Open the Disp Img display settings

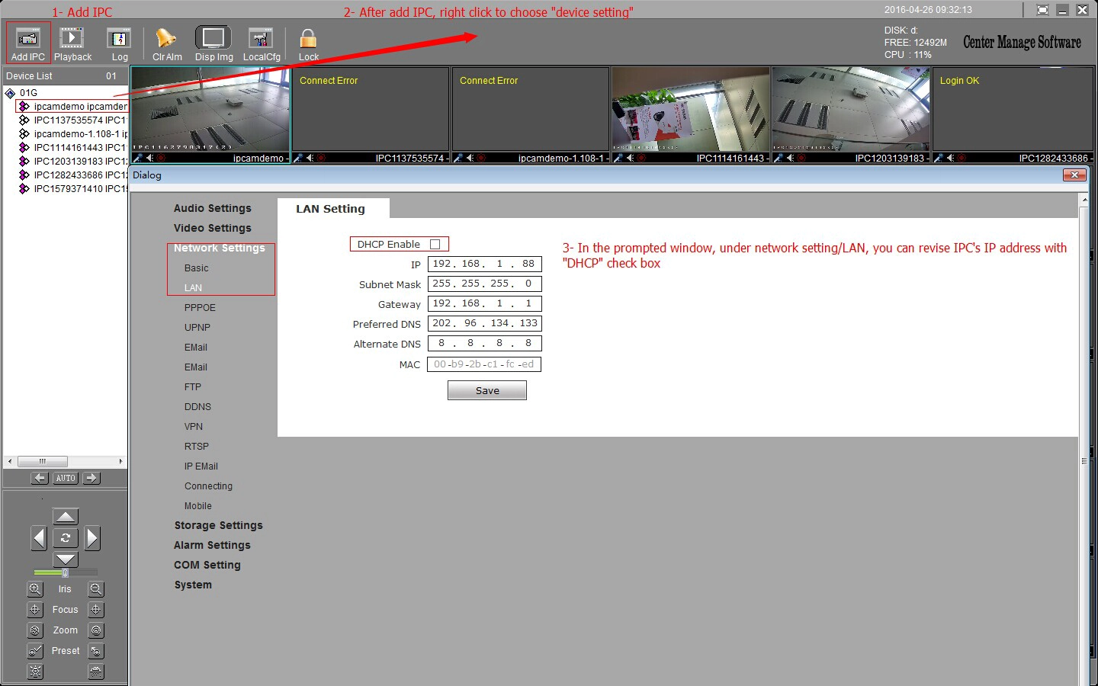pyautogui.click(x=214, y=43)
